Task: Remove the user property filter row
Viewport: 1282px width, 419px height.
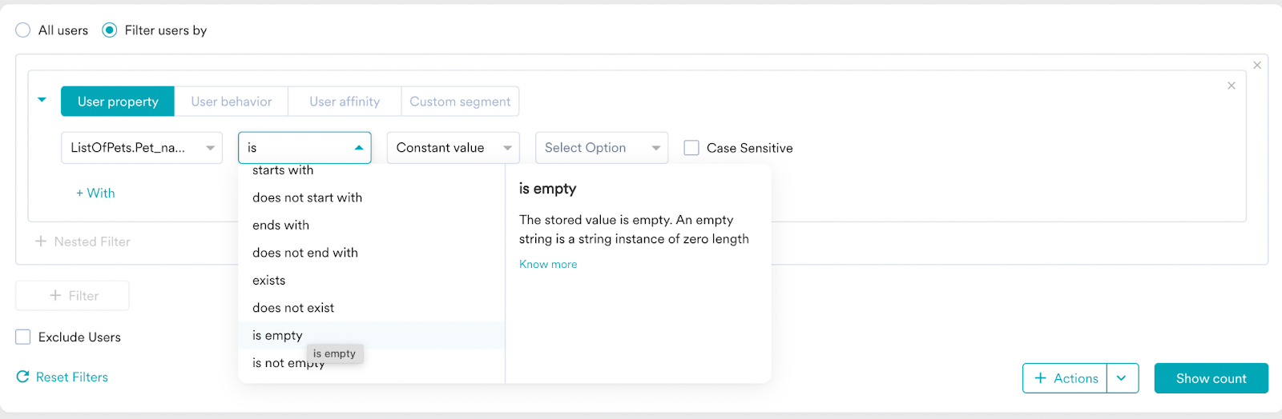Action: point(1232,86)
